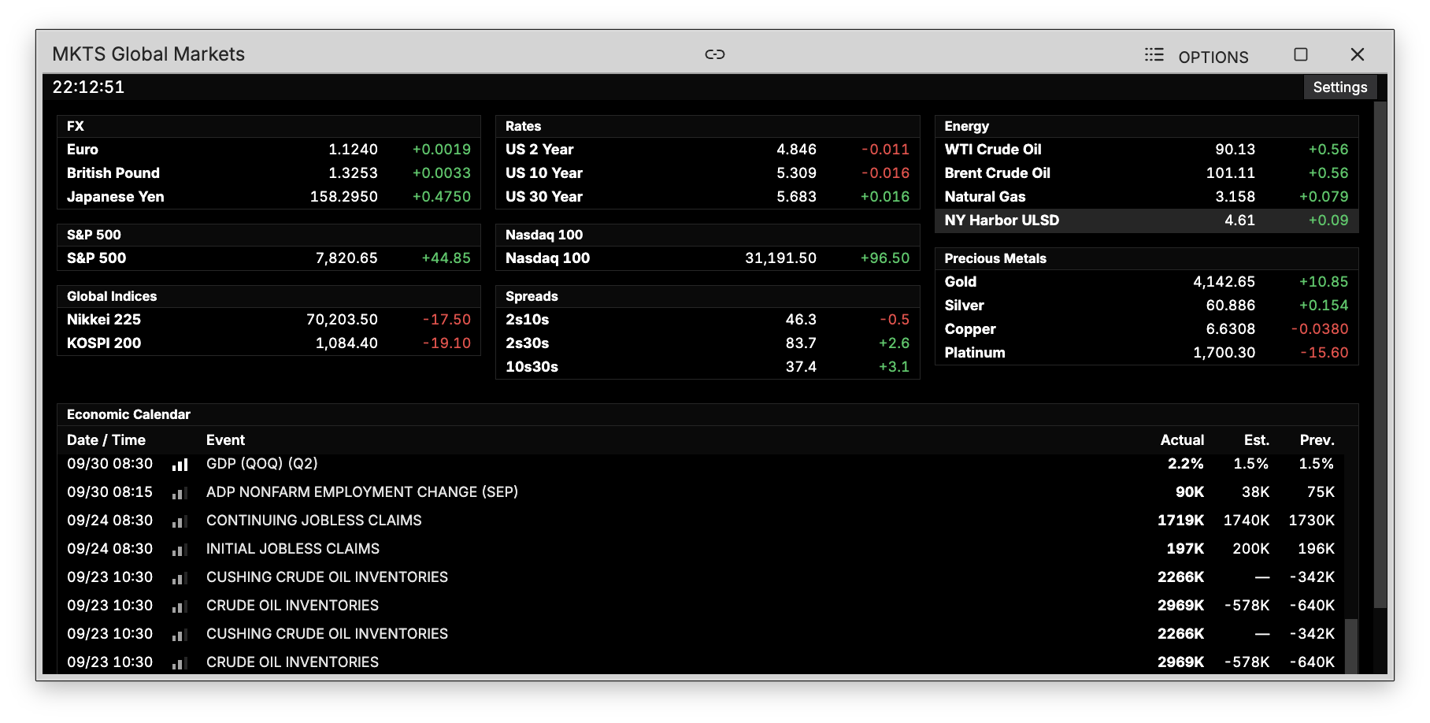
Task: Click the Date / Time column header
Action: (106, 440)
